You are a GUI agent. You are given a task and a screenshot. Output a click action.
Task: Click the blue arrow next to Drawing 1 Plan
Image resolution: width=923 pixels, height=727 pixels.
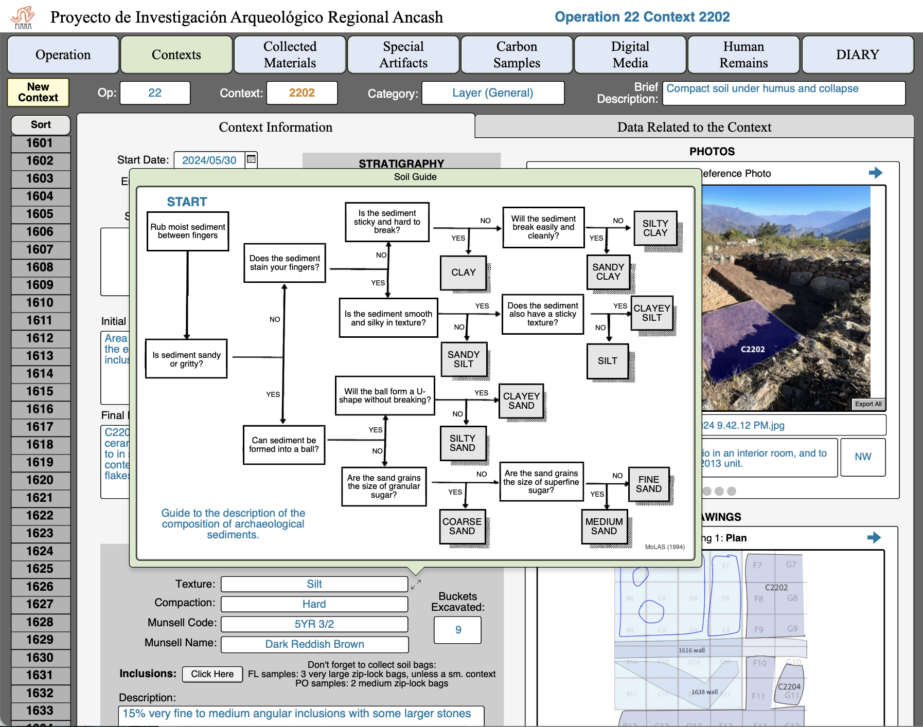874,538
